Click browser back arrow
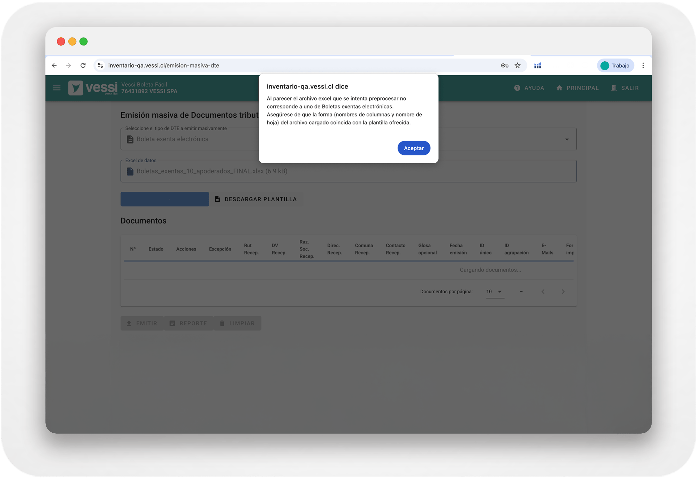Viewport: 697px width, 479px height. click(x=54, y=65)
